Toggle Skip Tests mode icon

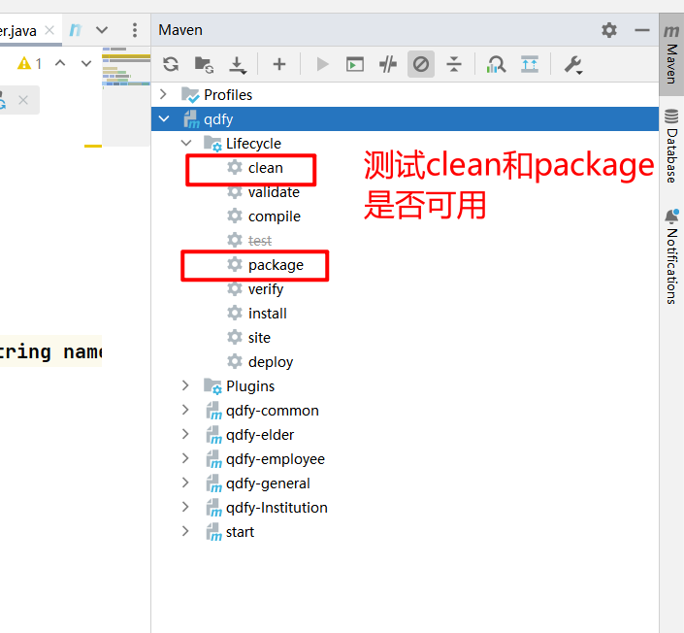pos(420,64)
